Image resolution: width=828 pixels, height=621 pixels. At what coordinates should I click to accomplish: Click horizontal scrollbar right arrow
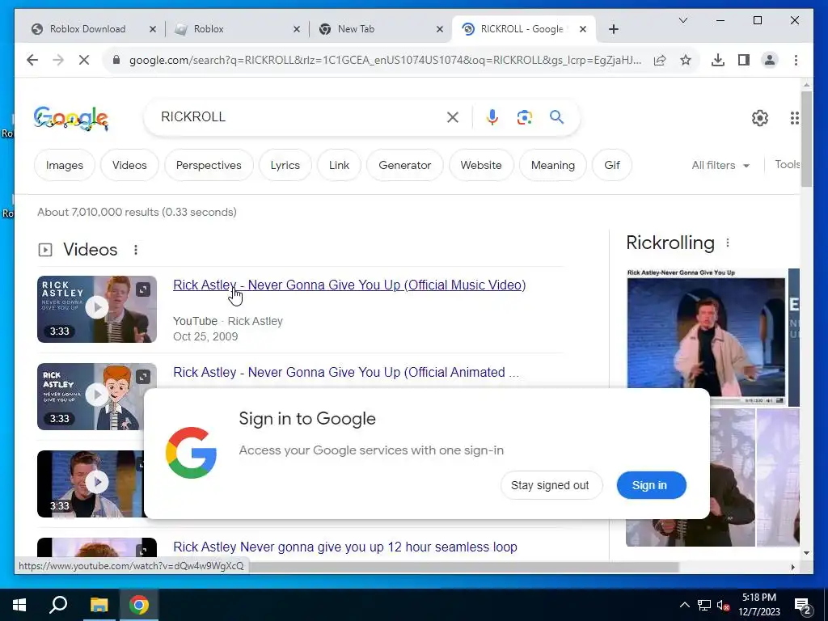(x=792, y=567)
